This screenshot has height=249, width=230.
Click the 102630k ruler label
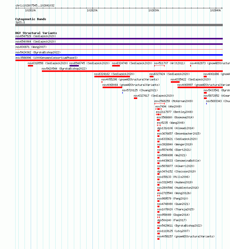(x=154, y=11)
